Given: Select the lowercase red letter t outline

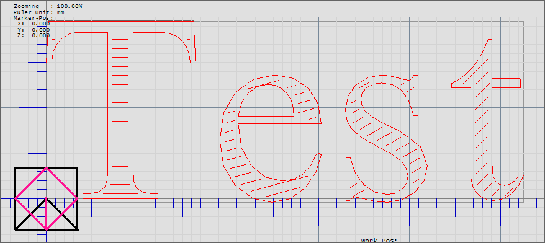Looking at the screenshot, I should click(487, 120).
